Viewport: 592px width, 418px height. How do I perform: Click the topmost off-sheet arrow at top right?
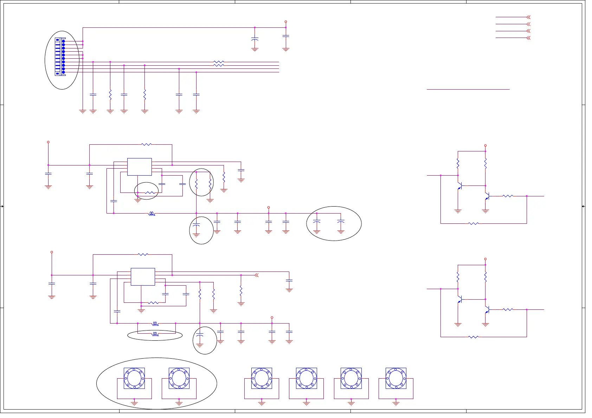pyautogui.click(x=528, y=17)
